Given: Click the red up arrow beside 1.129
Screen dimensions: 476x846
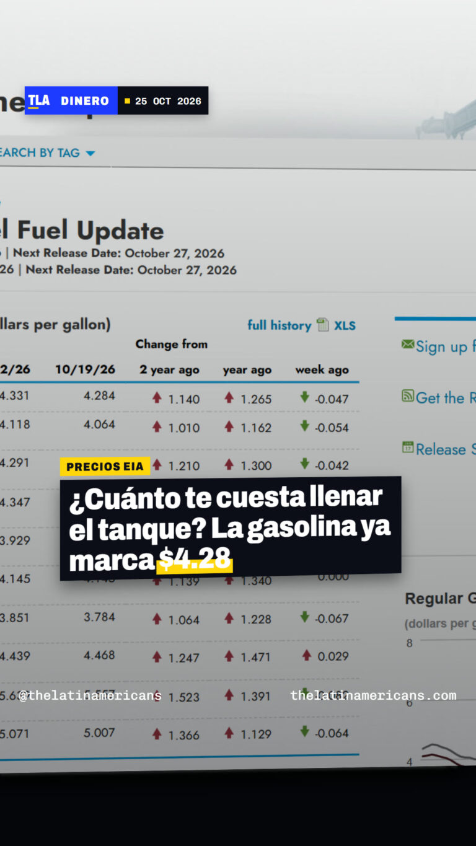Looking at the screenshot, I should tap(229, 733).
